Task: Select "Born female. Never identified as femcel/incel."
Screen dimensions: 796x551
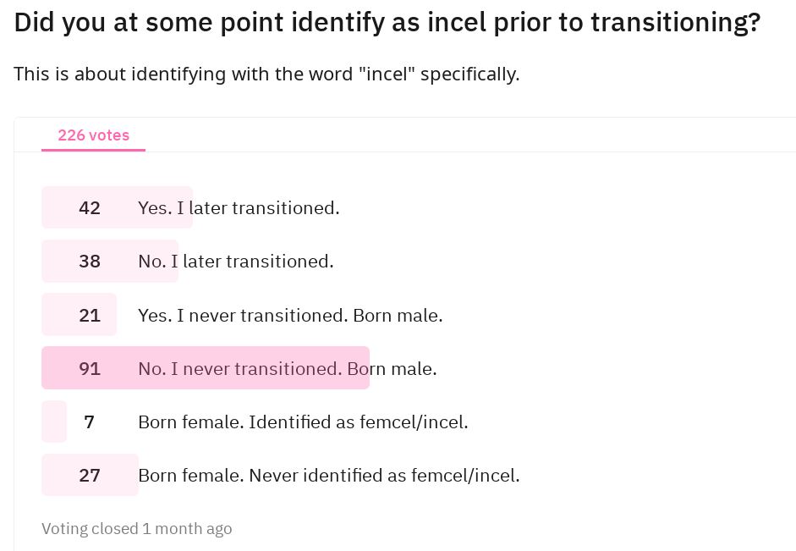Action: coord(329,476)
